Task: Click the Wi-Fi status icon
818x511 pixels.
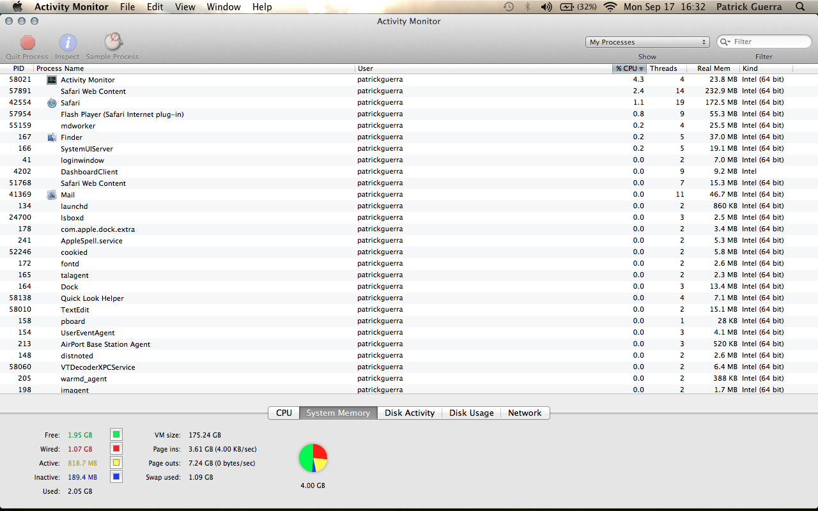Action: (x=610, y=7)
